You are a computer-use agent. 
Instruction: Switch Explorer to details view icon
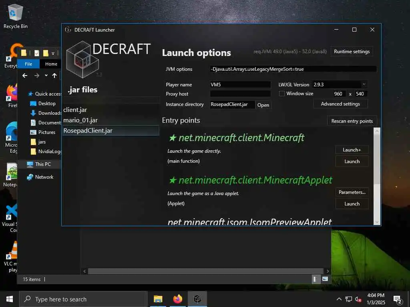(316, 279)
